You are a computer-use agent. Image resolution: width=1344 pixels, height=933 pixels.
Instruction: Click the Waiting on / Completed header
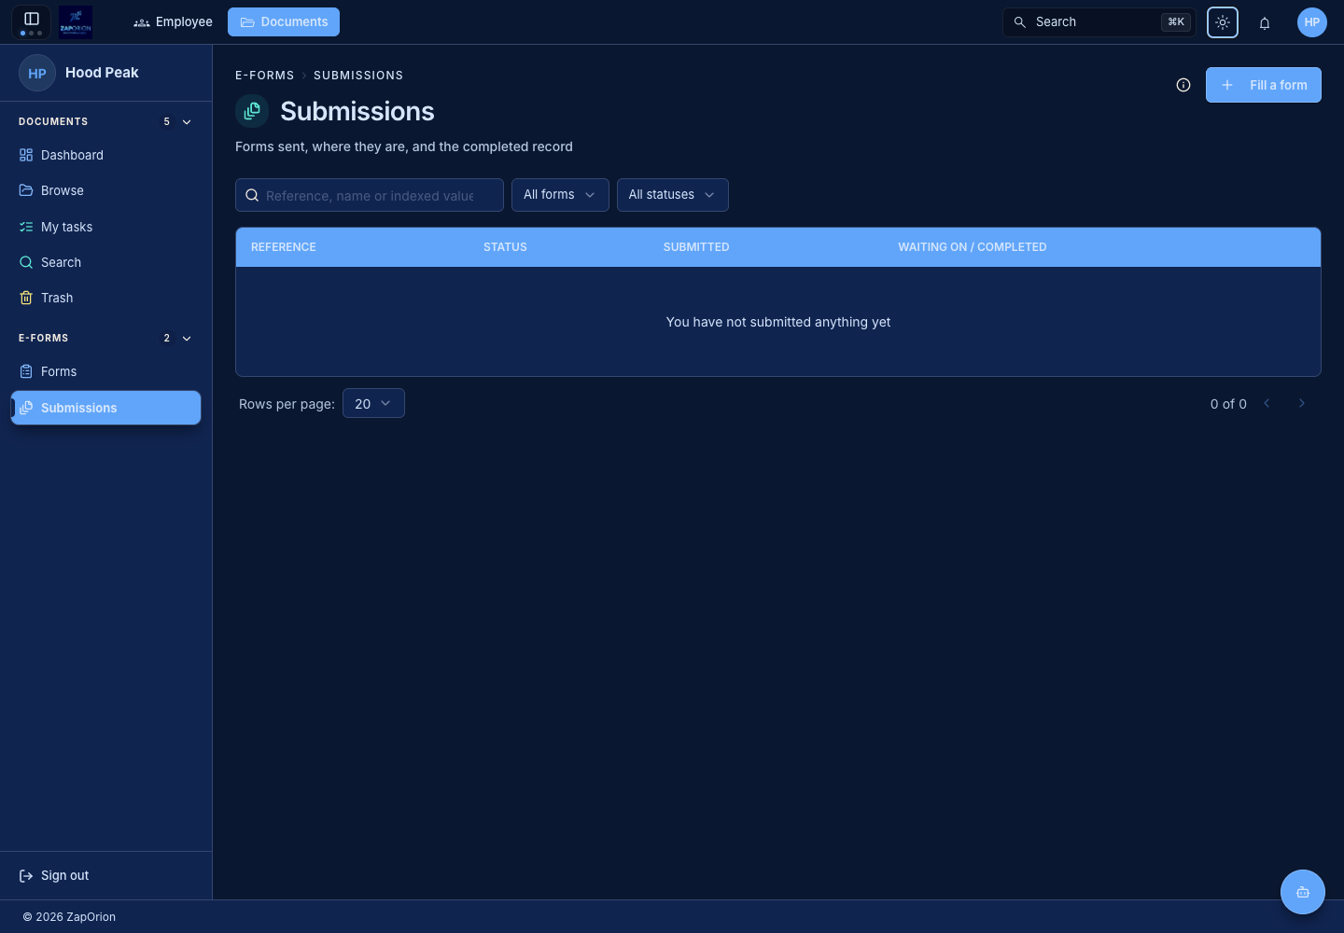tap(973, 247)
